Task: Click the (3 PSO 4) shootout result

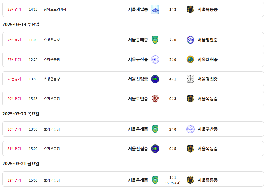Action: 173,183
